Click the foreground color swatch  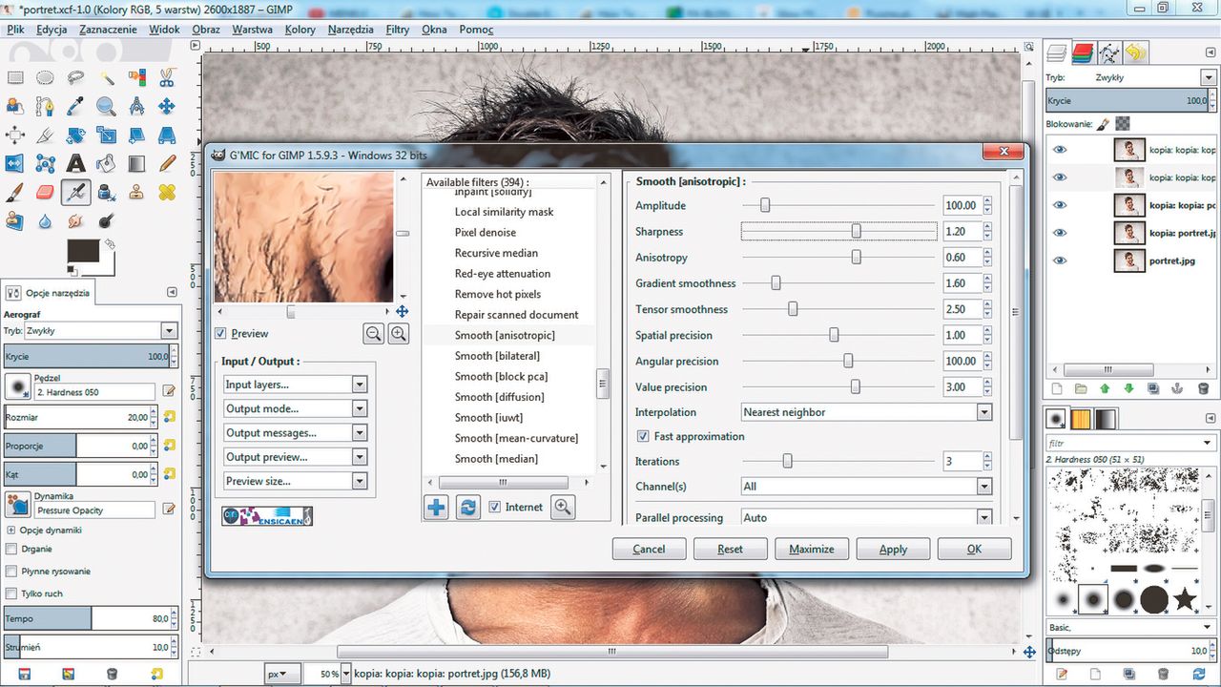(x=84, y=253)
